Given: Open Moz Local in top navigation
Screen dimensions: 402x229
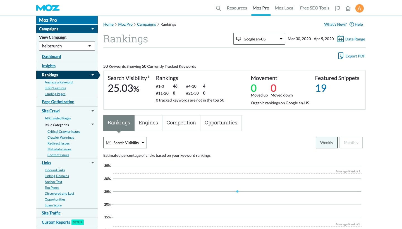Looking at the screenshot, I should coord(284,8).
